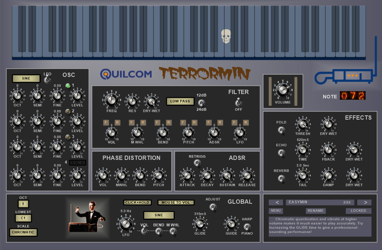Image resolution: width=382 pixels, height=250 pixels.
Task: Click the ADSR SUSTAIN knob
Action: tap(227, 175)
